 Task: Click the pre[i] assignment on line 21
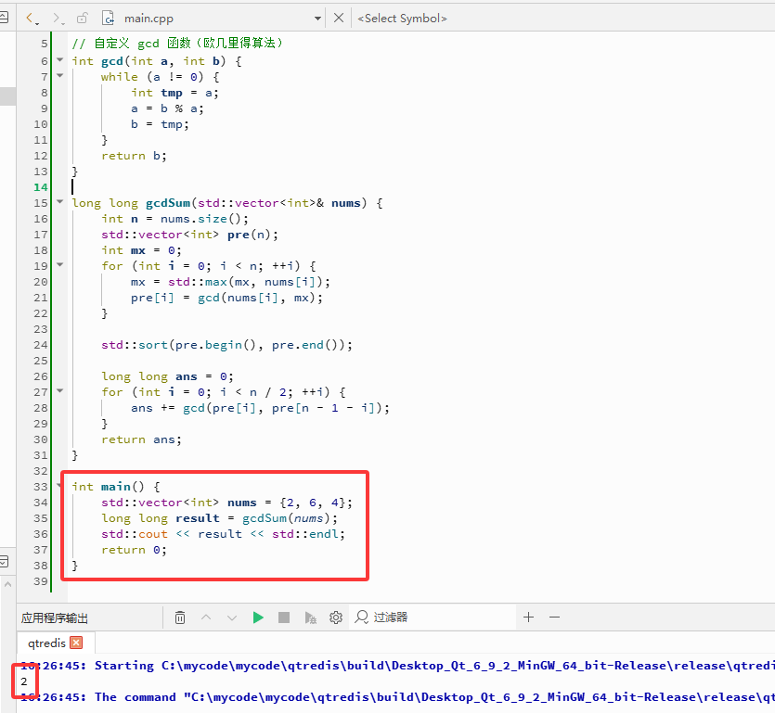coord(226,298)
